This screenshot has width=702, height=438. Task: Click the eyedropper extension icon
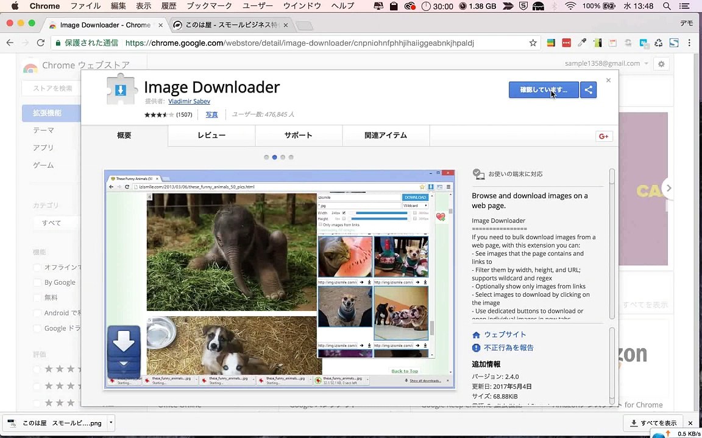coord(581,43)
